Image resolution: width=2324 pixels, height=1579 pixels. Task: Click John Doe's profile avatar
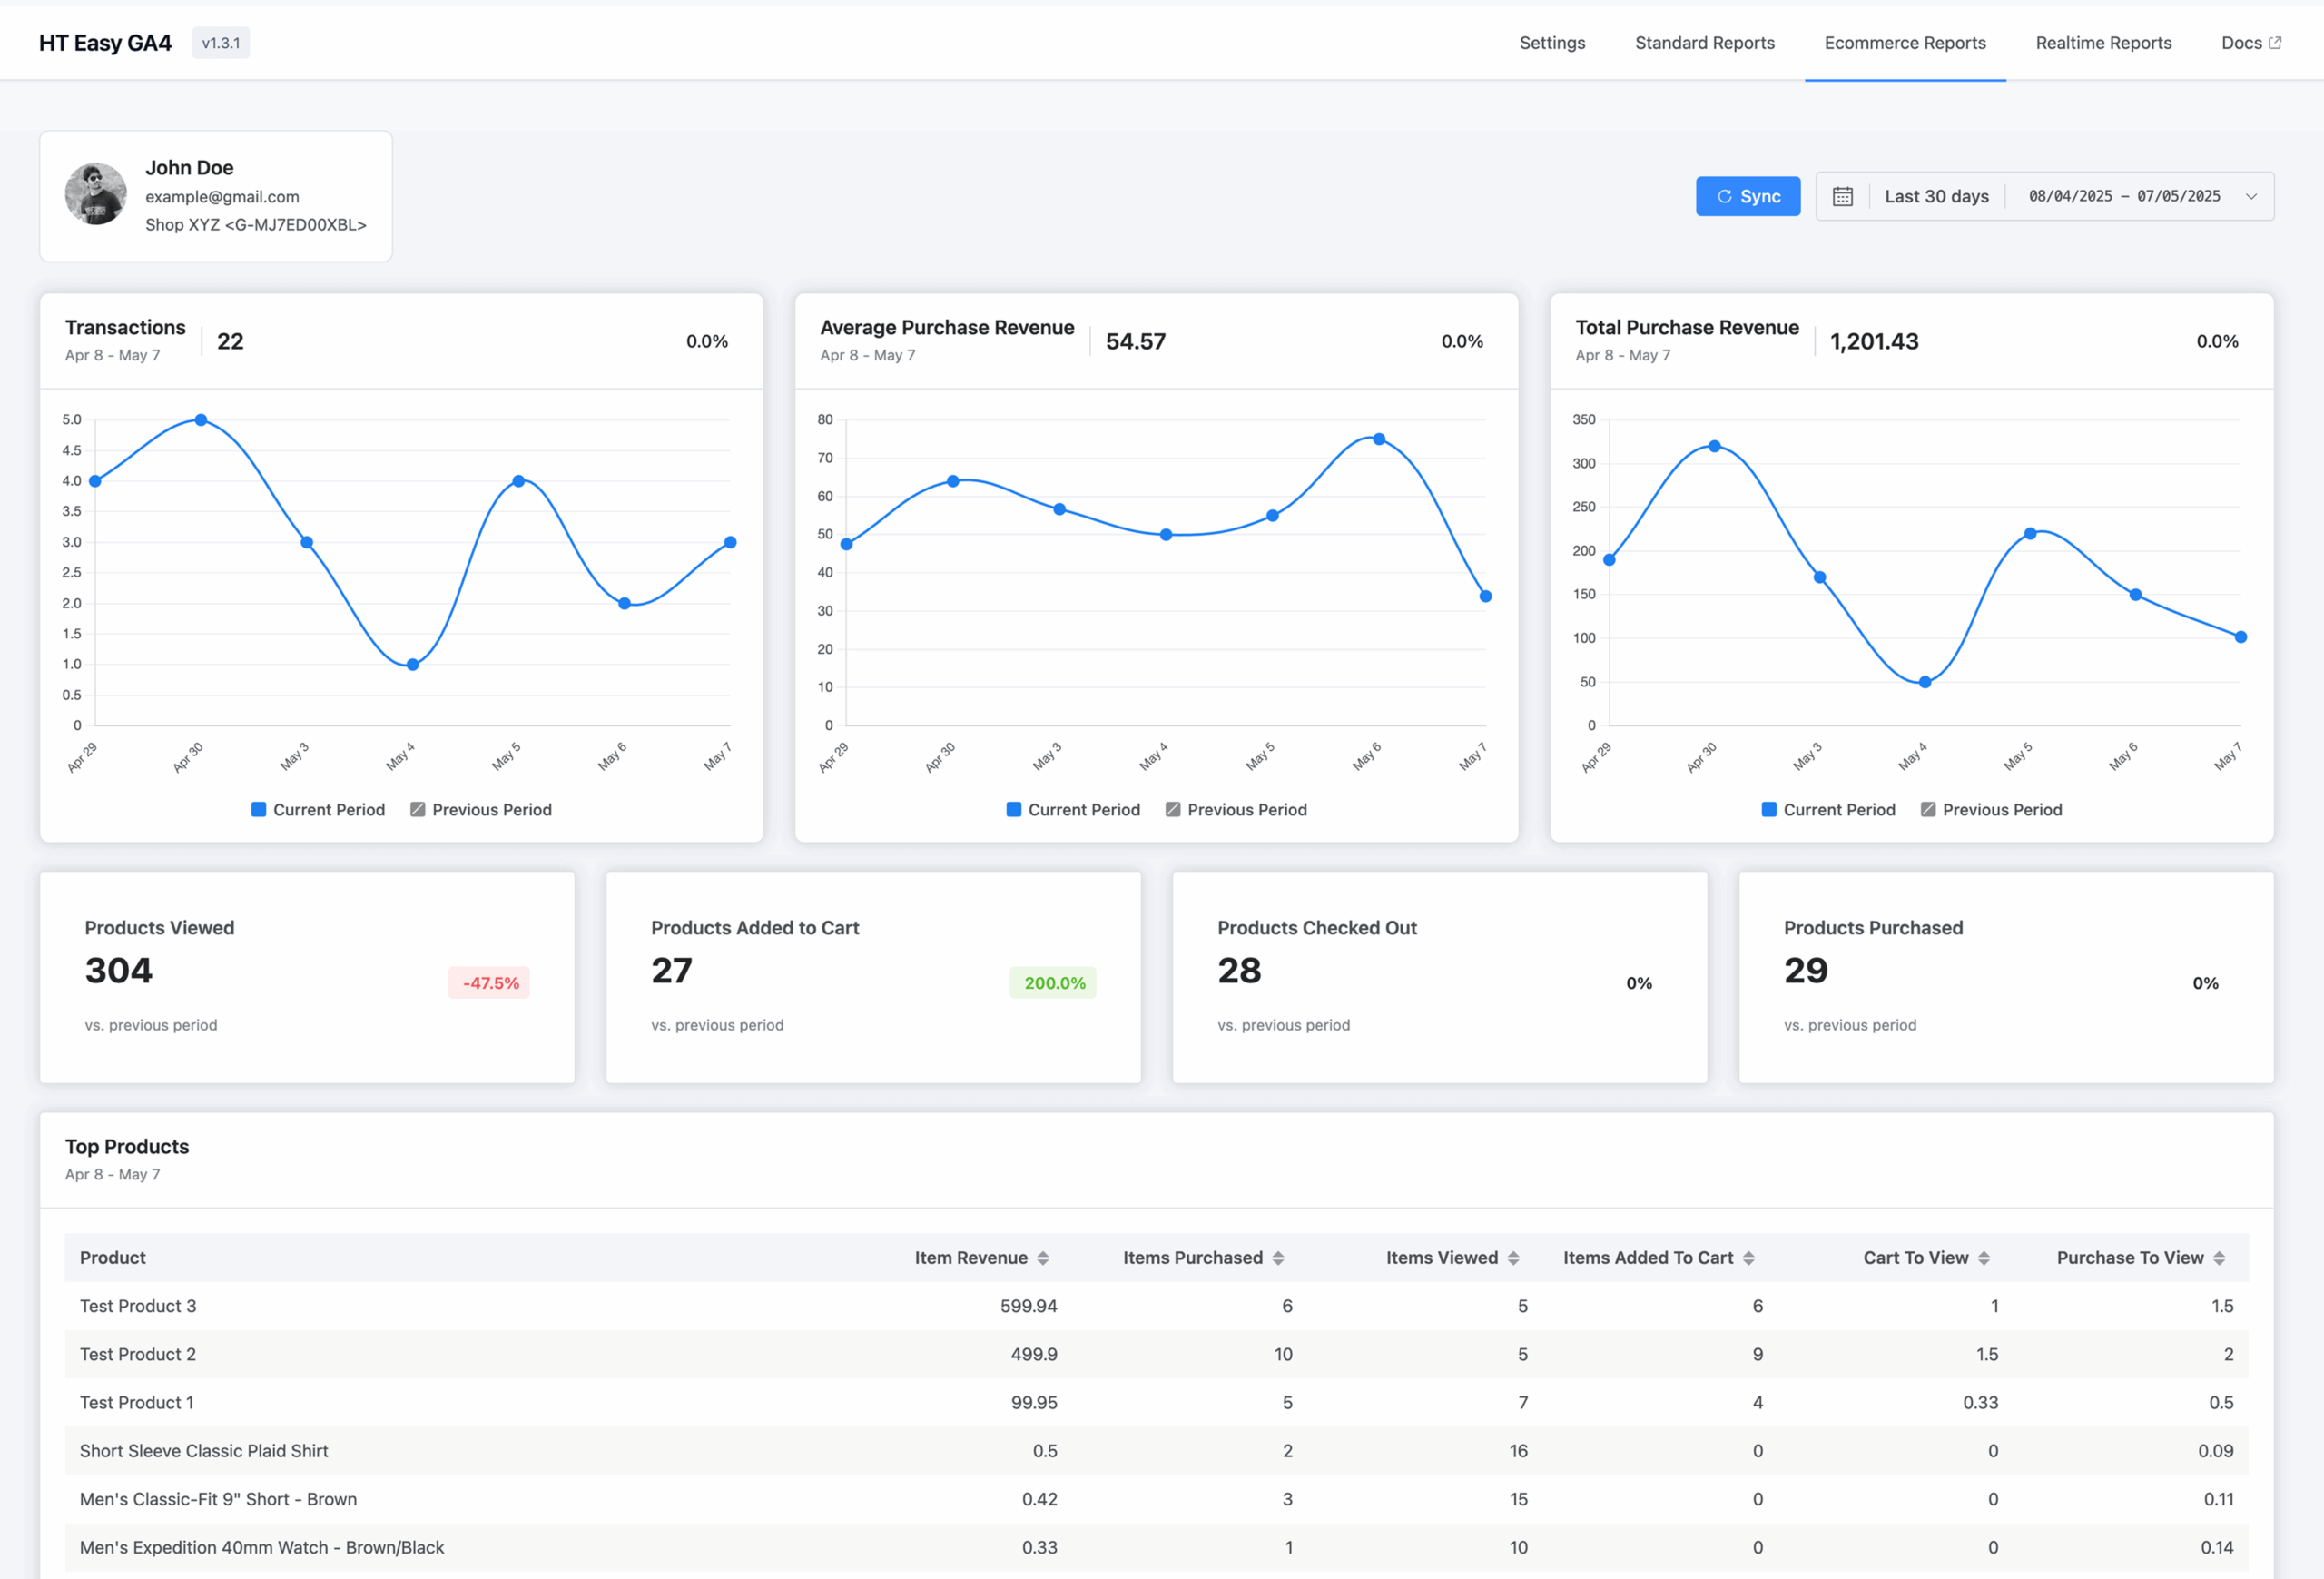pyautogui.click(x=96, y=194)
